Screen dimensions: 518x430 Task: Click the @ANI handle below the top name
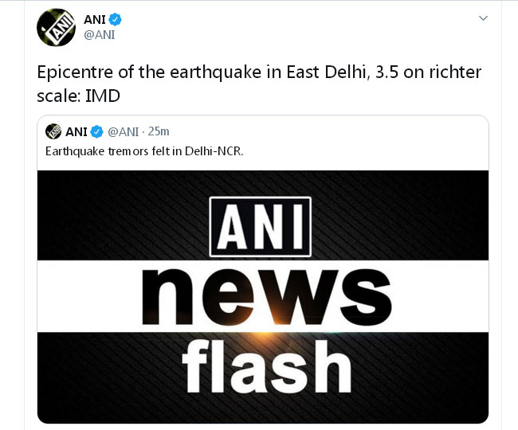100,36
